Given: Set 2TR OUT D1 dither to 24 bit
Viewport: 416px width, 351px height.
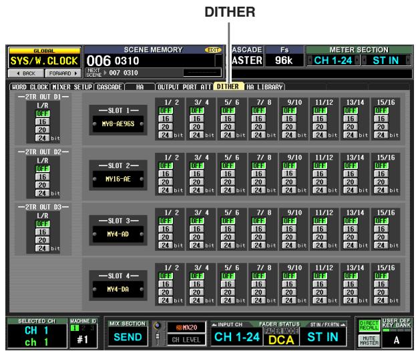Looking at the screenshot, I should [42, 138].
